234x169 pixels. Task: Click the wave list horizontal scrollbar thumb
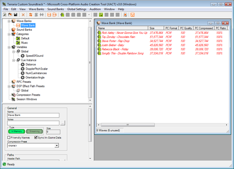tap(128, 125)
